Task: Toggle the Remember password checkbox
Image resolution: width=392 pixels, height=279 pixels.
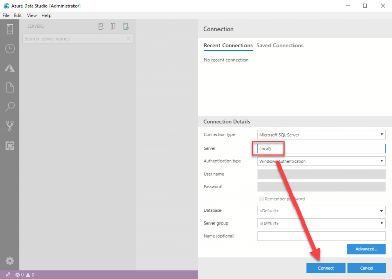Action: [x=261, y=199]
